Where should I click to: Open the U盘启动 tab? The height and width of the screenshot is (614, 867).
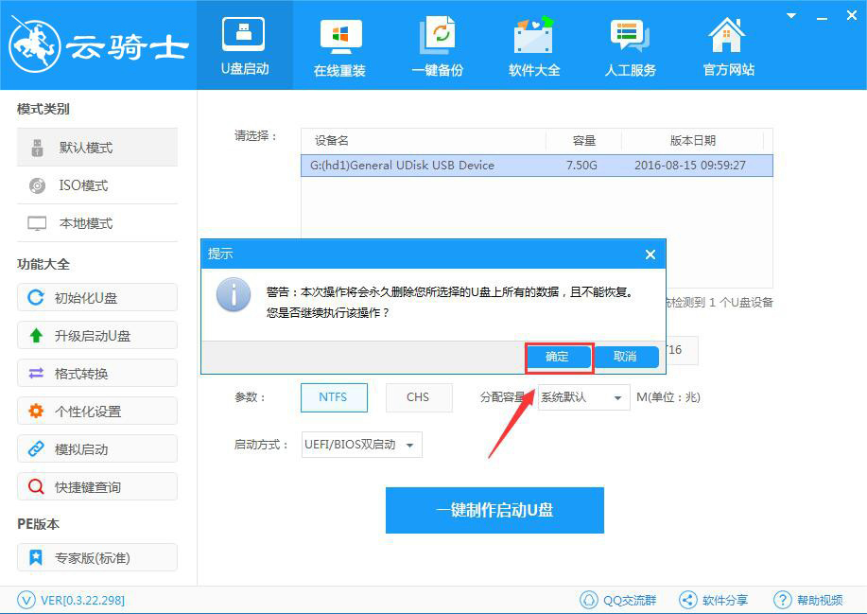[244, 45]
